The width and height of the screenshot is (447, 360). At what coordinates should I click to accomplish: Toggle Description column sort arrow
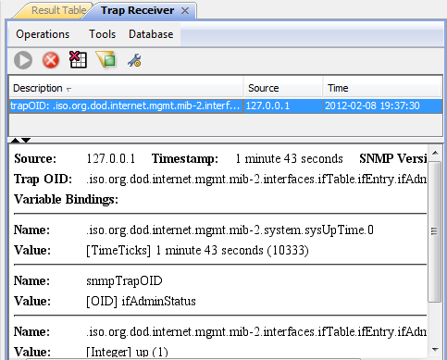[68, 90]
